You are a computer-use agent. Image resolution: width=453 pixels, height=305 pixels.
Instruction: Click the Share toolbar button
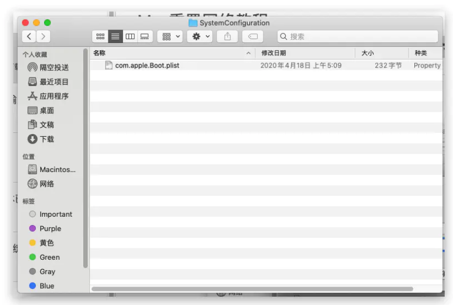point(228,36)
